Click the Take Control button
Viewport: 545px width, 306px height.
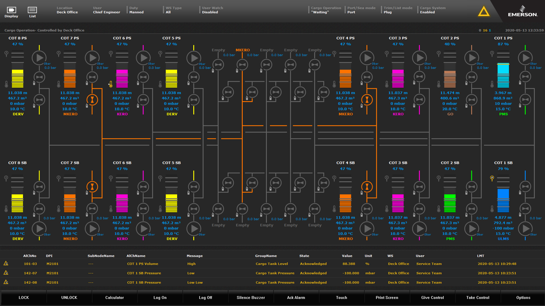point(478,297)
